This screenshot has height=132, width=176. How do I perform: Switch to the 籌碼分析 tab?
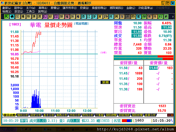(x=62, y=115)
